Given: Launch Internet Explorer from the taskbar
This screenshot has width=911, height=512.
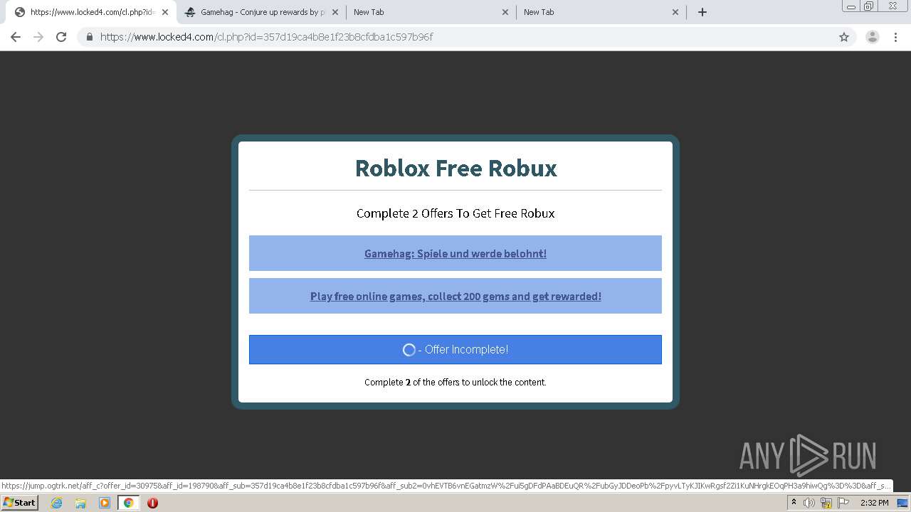Looking at the screenshot, I should pos(56,503).
